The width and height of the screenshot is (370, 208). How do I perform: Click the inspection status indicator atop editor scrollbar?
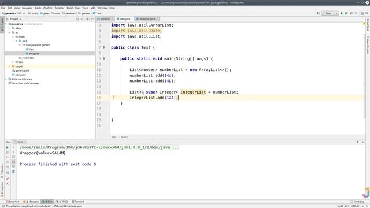coord(364,23)
